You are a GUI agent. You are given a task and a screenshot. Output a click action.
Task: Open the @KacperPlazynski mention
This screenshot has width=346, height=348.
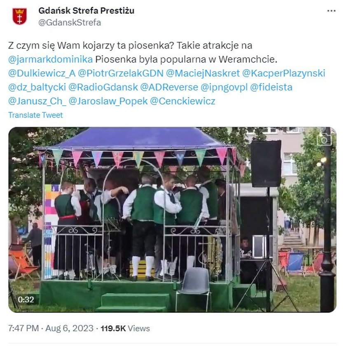[284, 73]
